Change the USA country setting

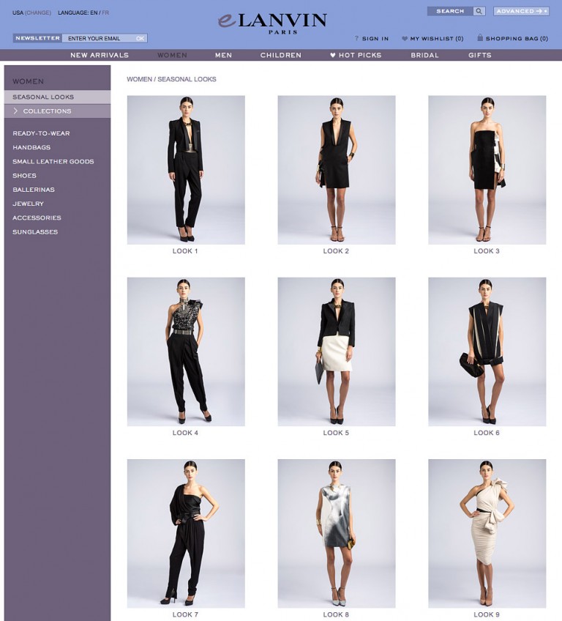(x=38, y=12)
